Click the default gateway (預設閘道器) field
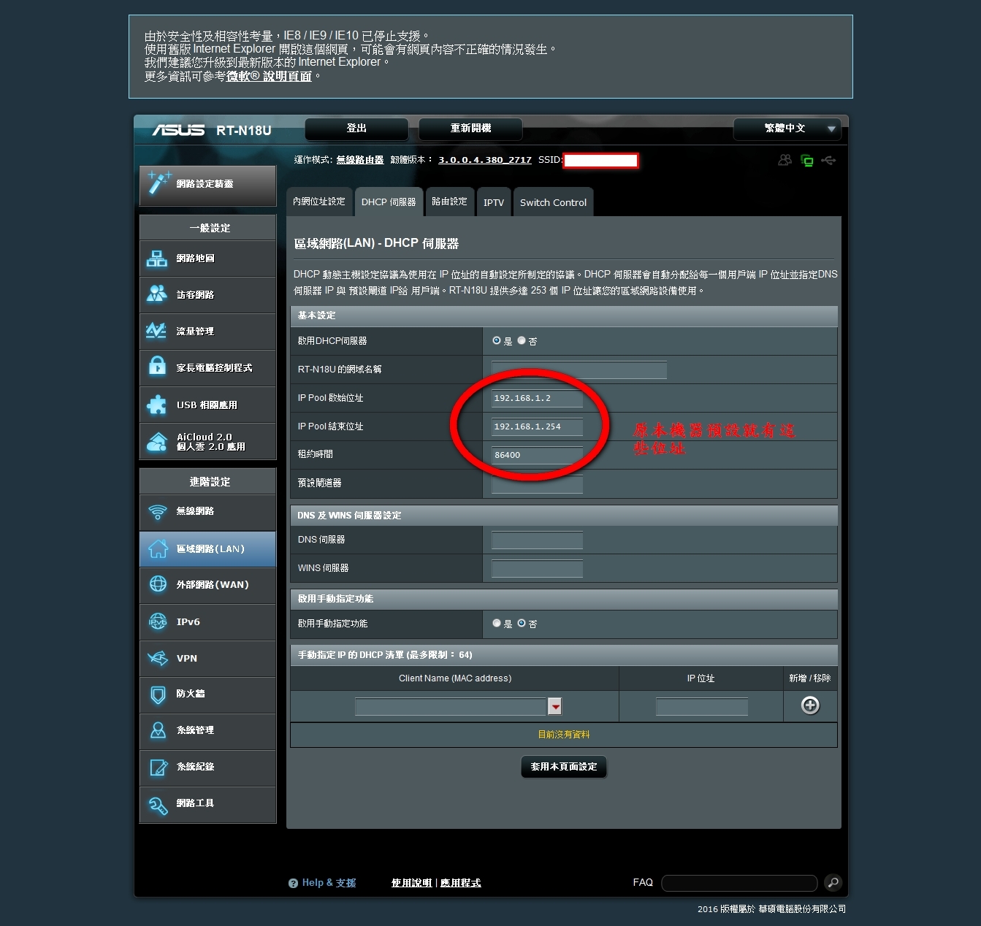Viewport: 981px width, 926px height. 537,483
